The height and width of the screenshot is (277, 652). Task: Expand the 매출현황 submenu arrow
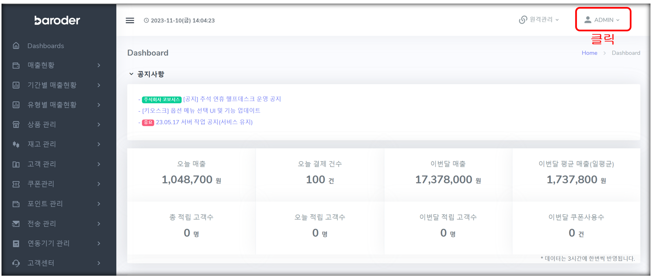[99, 65]
